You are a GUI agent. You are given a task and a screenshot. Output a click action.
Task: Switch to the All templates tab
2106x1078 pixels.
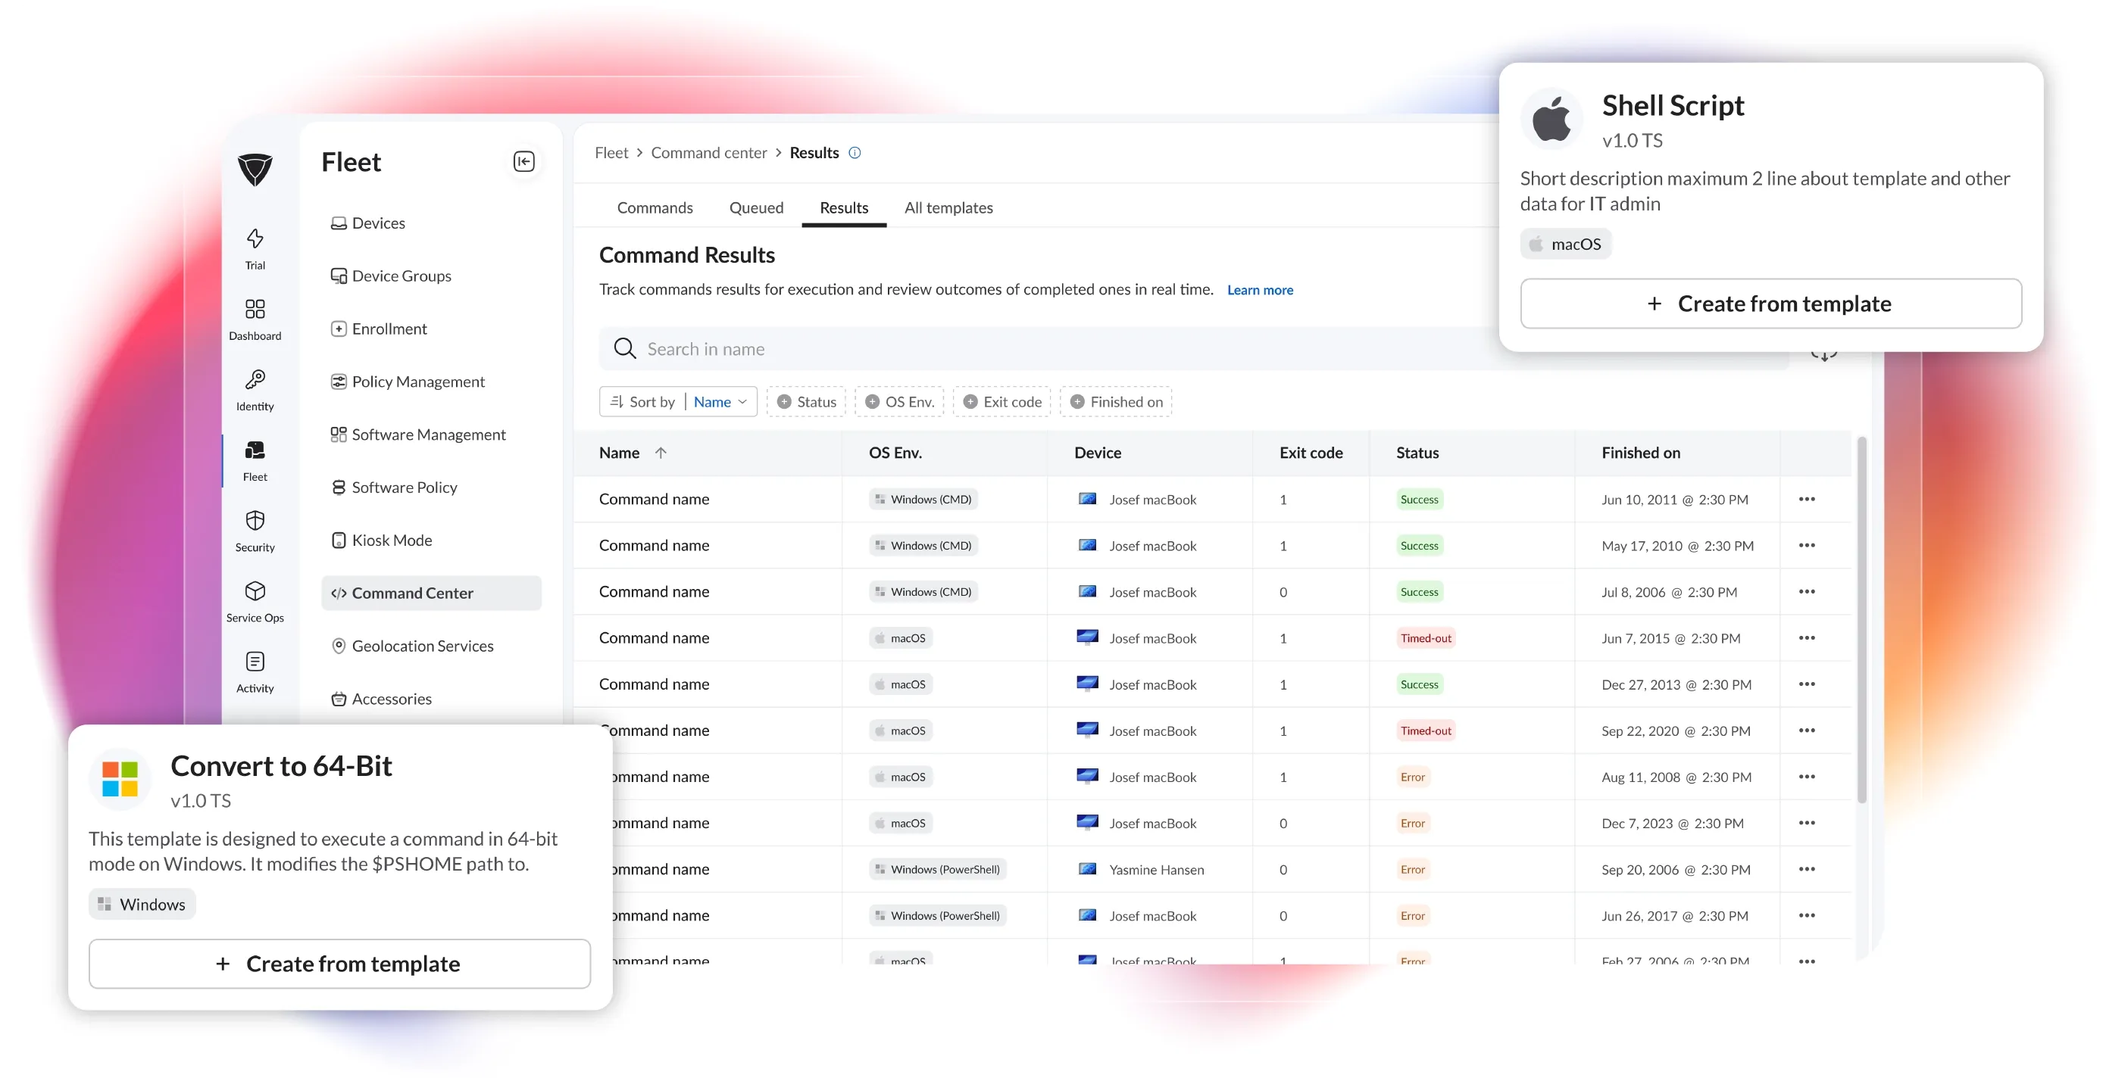coord(948,207)
